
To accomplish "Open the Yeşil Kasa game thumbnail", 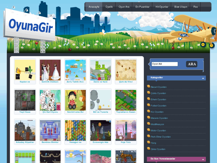I will (25, 100).
